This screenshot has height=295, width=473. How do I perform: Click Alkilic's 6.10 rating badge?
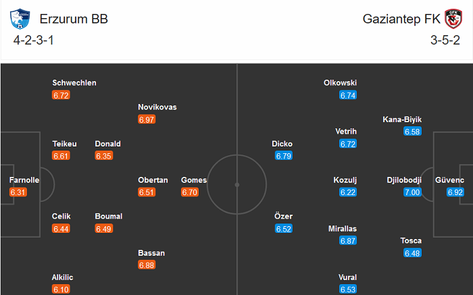pos(61,290)
